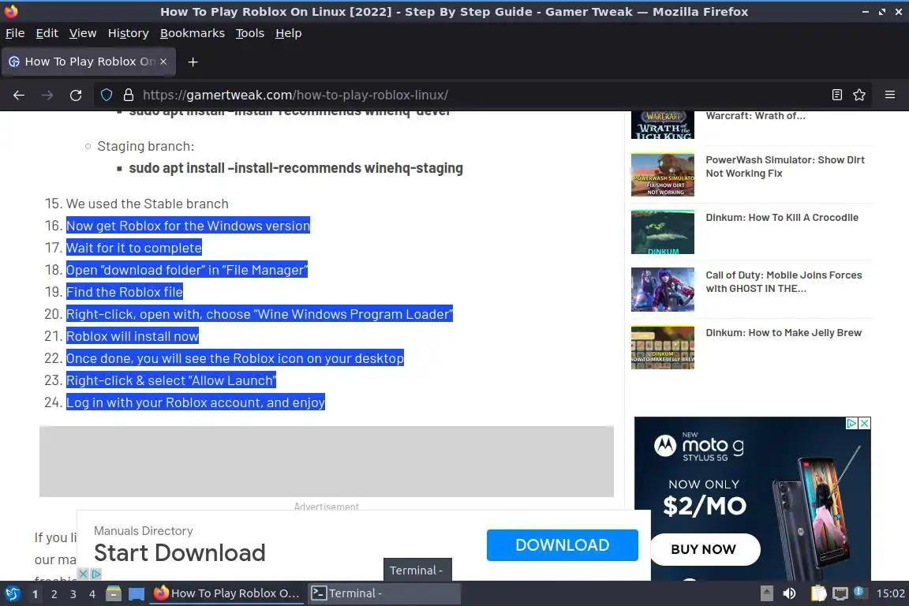Viewport: 909px width, 606px height.
Task: Click the forward navigation arrow
Action: click(47, 95)
